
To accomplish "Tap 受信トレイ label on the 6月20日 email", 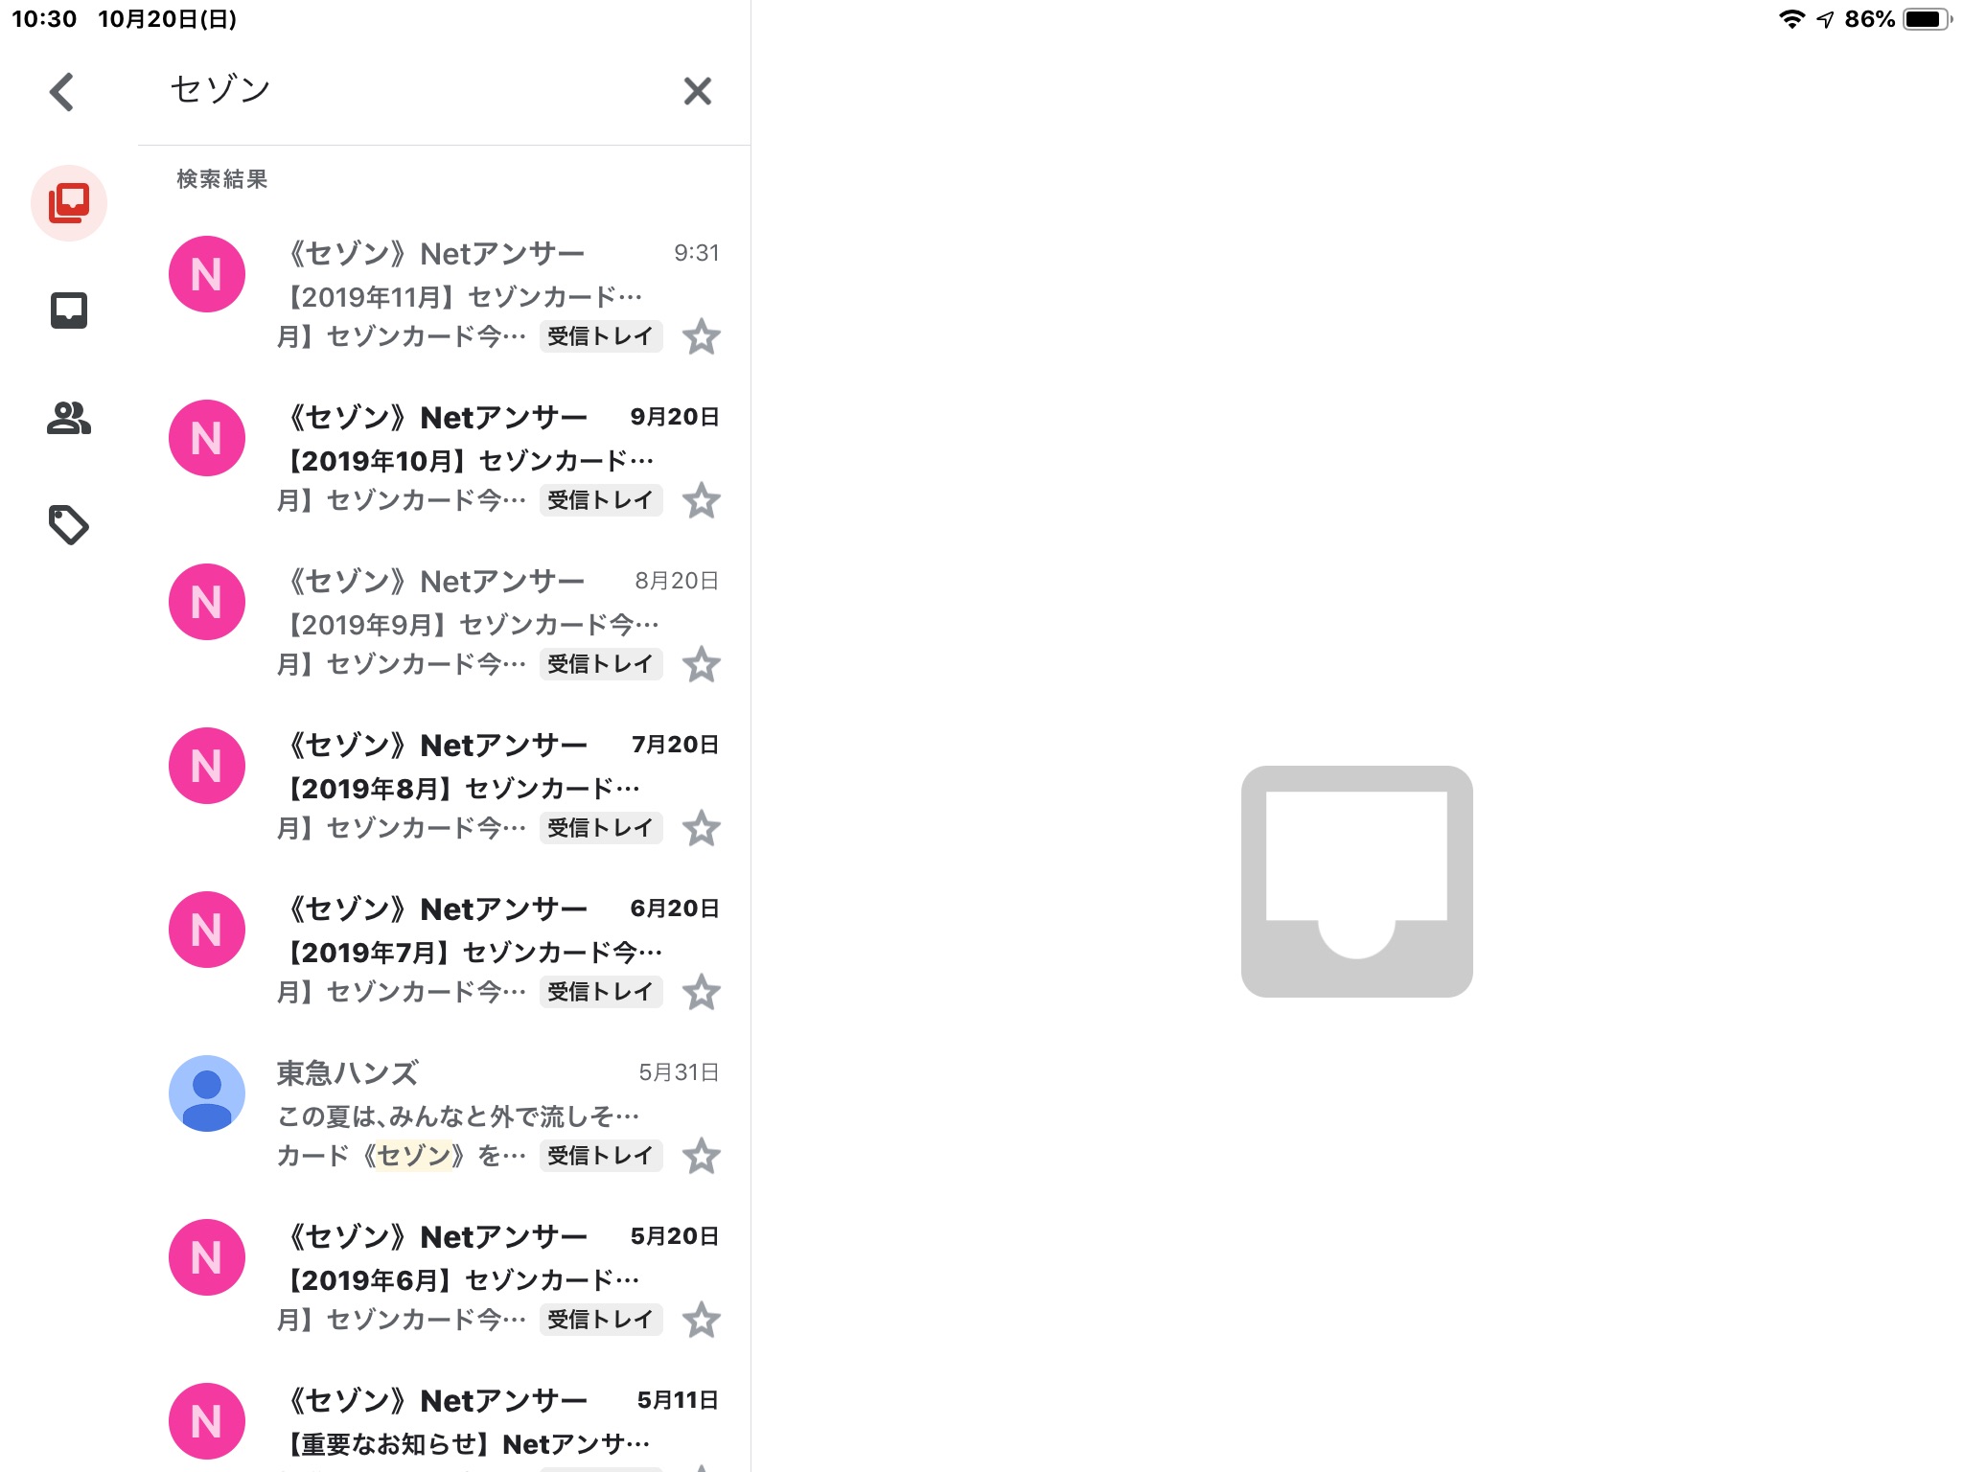I will pyautogui.click(x=601, y=992).
